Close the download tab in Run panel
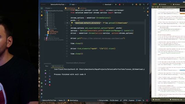Screen dimensions: 185x104 tap(62, 66)
